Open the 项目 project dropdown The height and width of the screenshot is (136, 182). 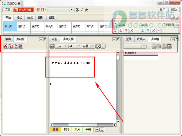tap(61, 10)
